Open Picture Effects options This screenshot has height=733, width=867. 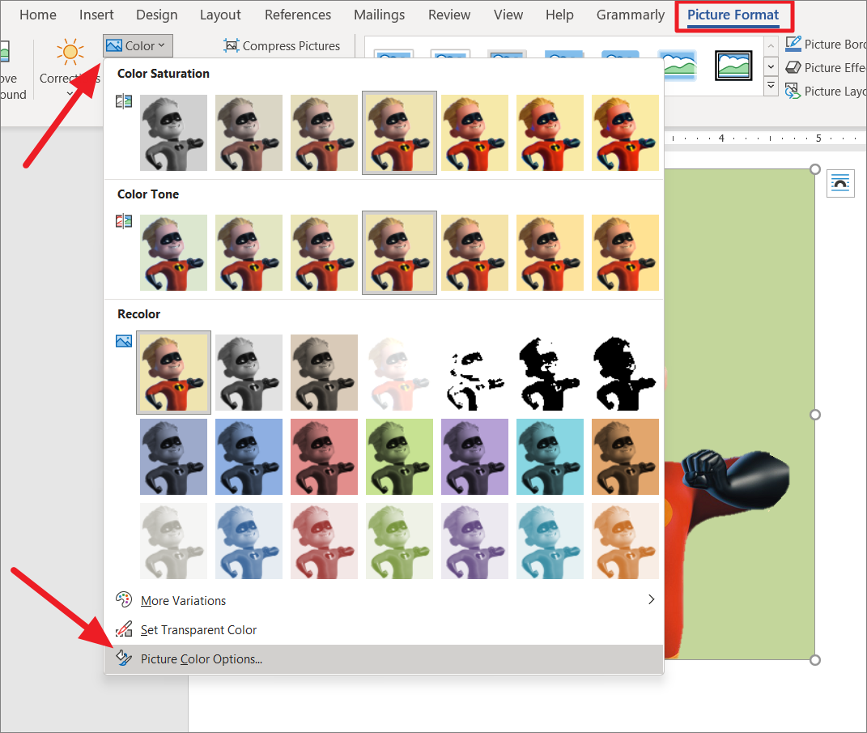coord(826,67)
